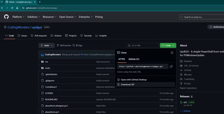This screenshot has width=224, height=114.
Task: Collapse the green Code dropdown button
Action: pyautogui.click(x=168, y=46)
